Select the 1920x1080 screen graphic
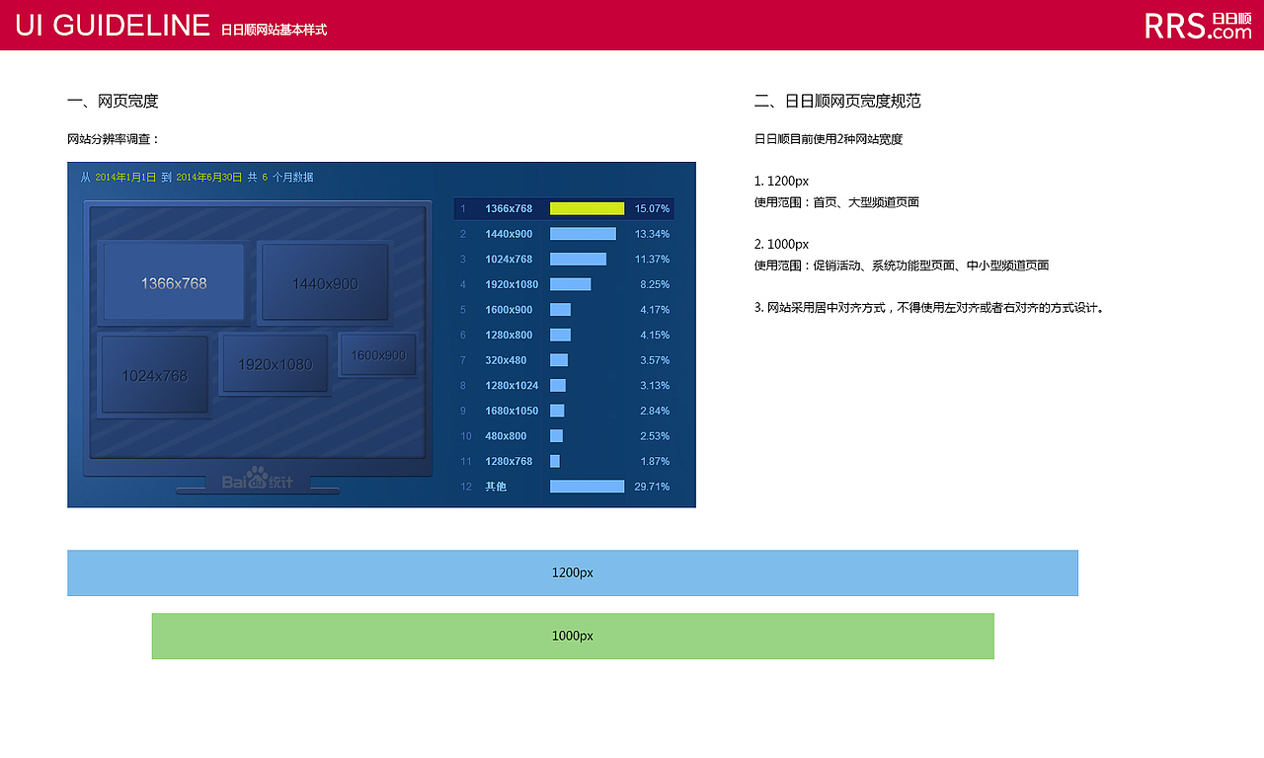The height and width of the screenshot is (758, 1264). point(275,363)
